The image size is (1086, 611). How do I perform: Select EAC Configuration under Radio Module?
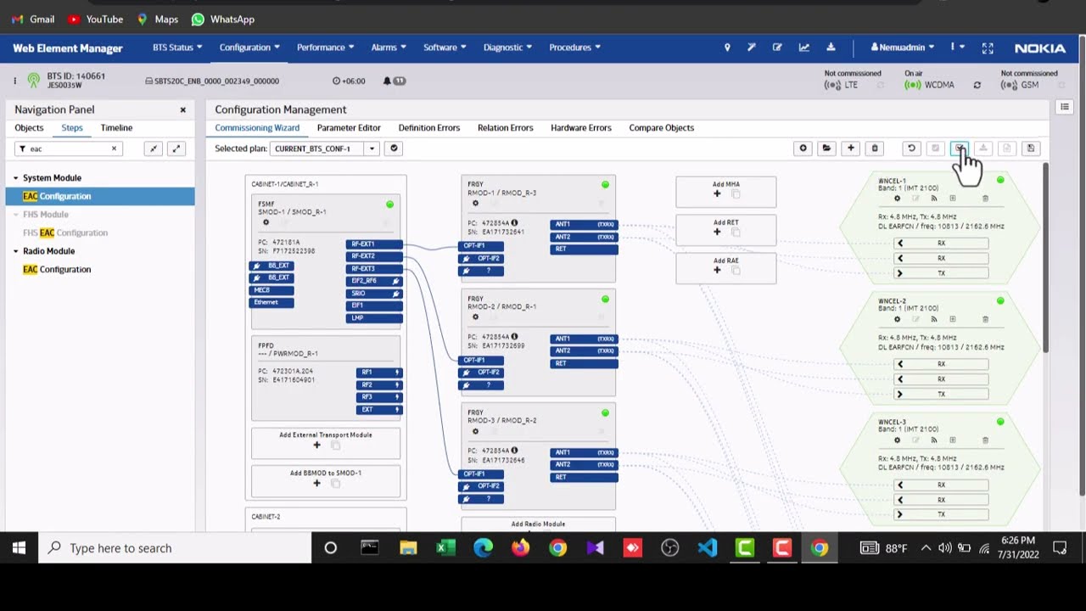coord(57,270)
